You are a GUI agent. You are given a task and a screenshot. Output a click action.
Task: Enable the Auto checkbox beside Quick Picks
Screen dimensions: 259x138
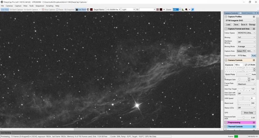[250, 75]
